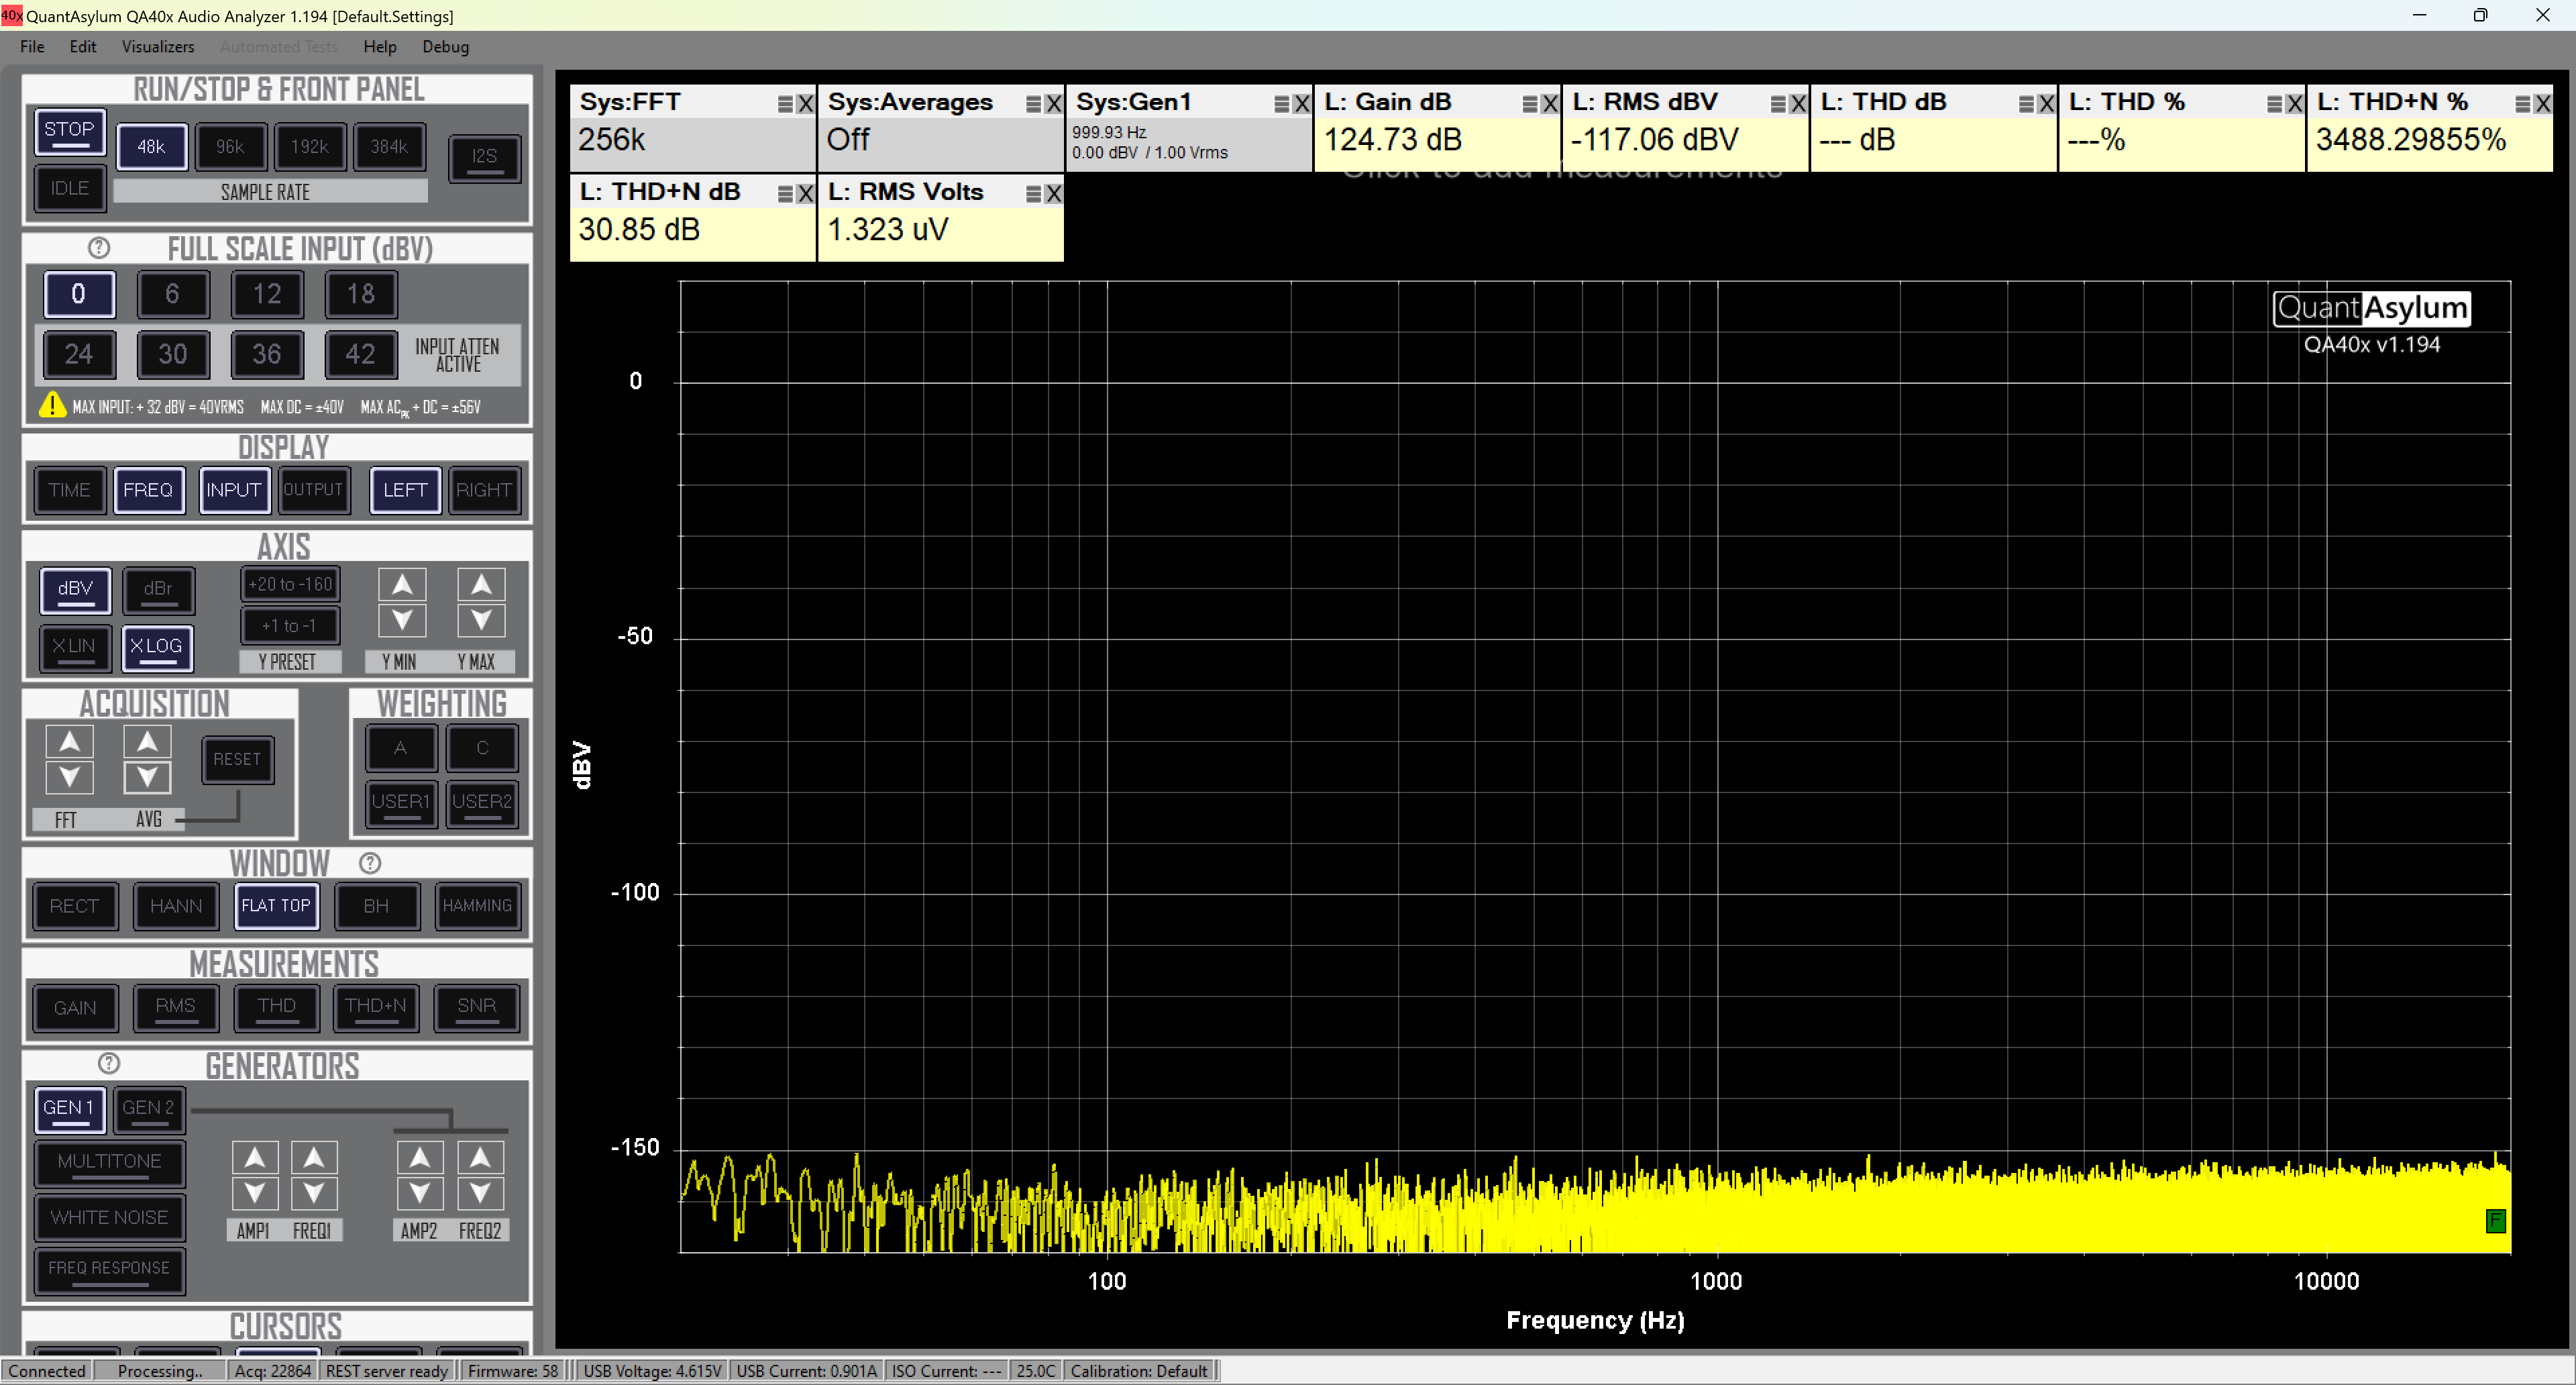2576x1385 pixels.
Task: Open the L: Gain dB tile menu icon
Action: point(1529,104)
